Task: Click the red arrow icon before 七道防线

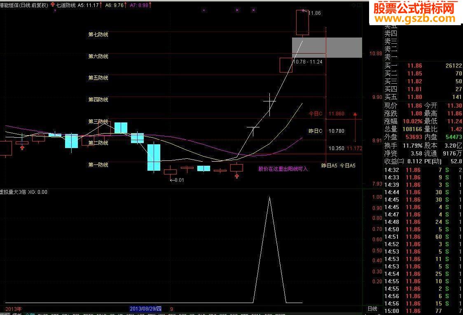Action: pyautogui.click(x=53, y=5)
